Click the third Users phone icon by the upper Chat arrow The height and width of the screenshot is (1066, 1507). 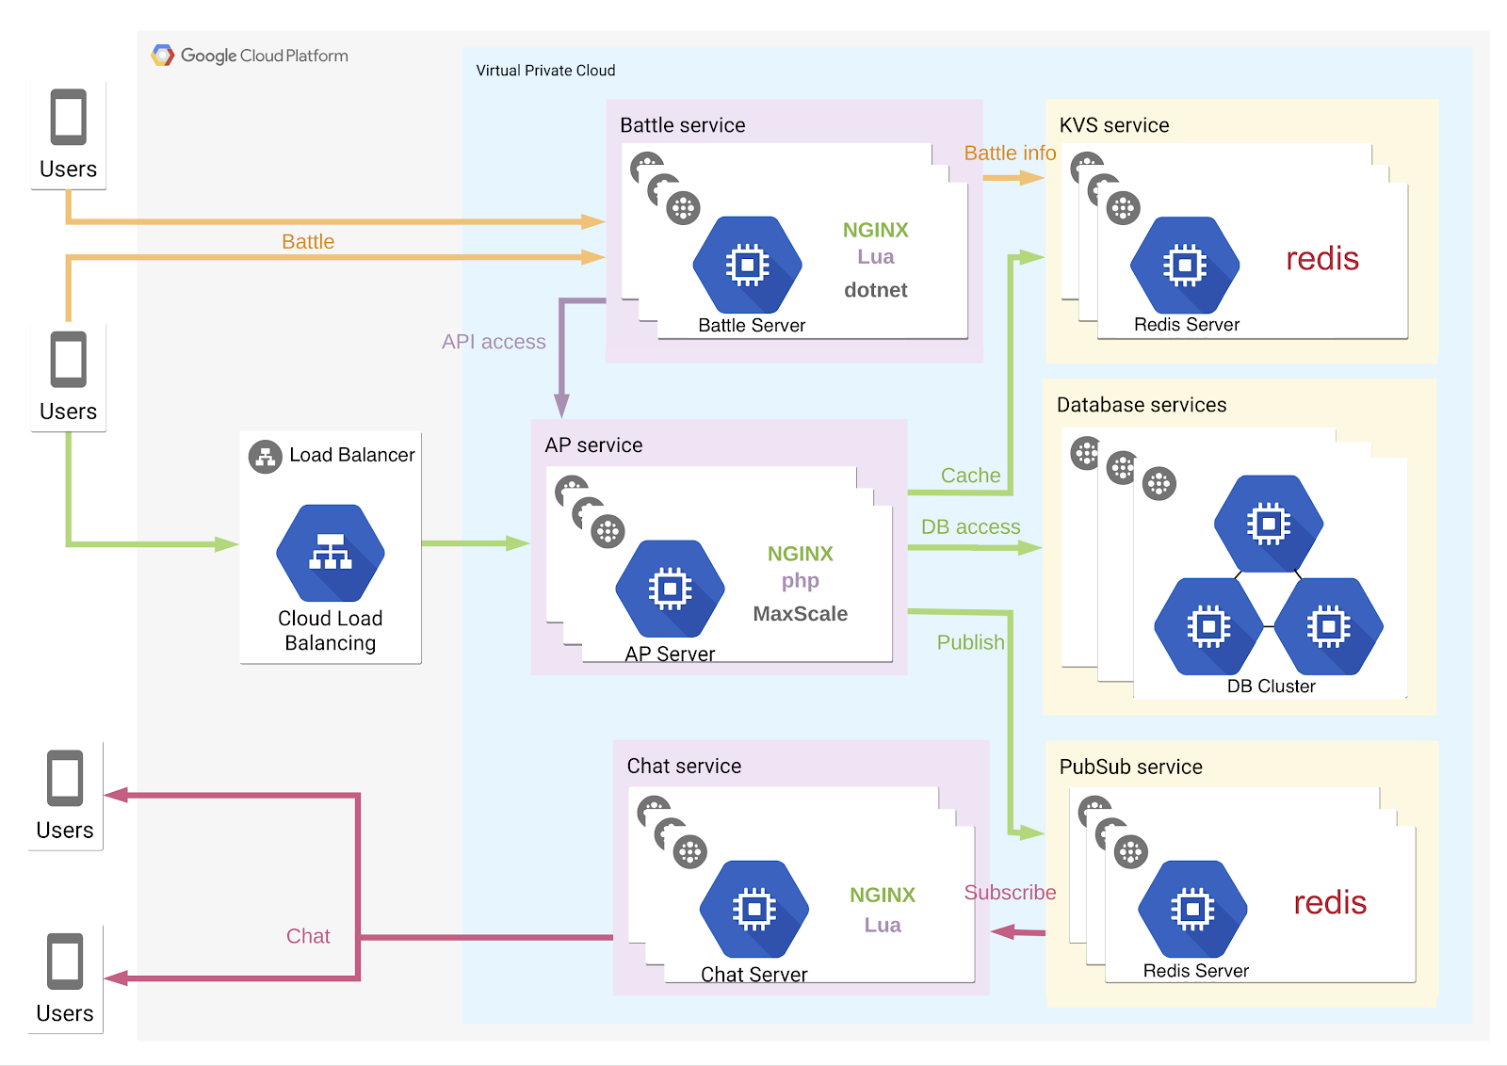click(65, 778)
